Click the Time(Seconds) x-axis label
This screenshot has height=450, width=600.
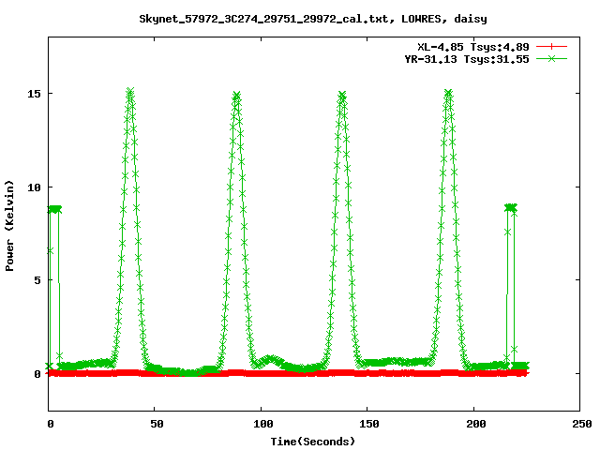(x=313, y=442)
